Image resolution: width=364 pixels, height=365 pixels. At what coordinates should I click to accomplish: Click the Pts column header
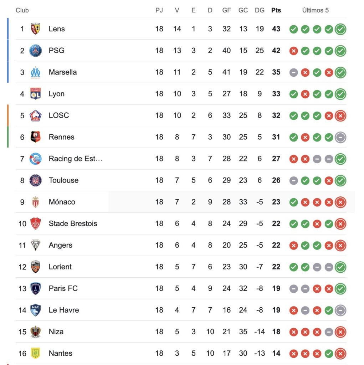click(276, 10)
